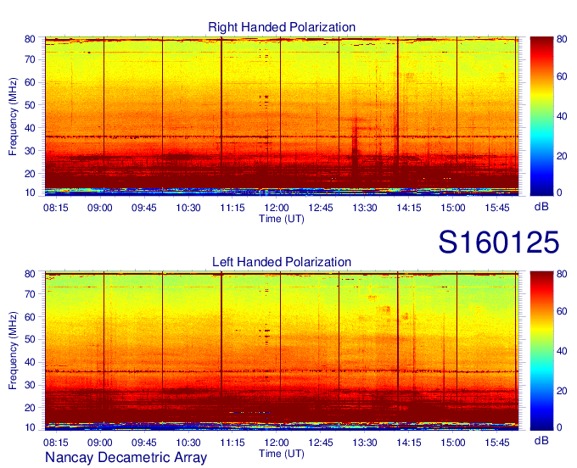This screenshot has width=577, height=468.
Task: Click "Time (UT)" label under the Right Handed plot
Action: 282,219
